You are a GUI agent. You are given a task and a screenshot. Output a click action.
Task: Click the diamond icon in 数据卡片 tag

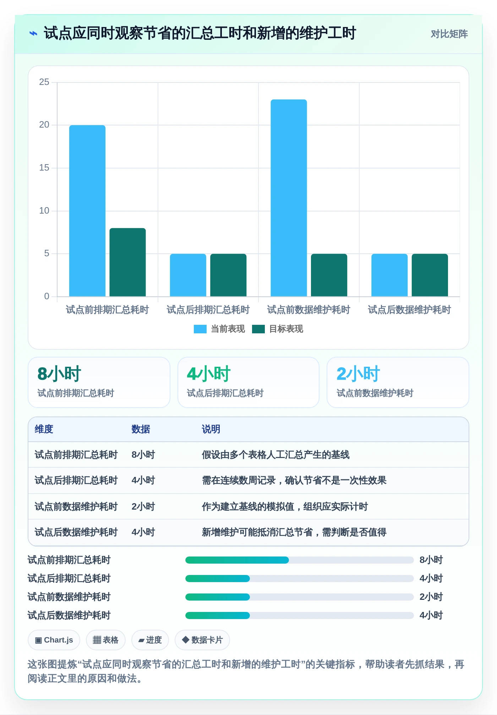[x=185, y=640]
